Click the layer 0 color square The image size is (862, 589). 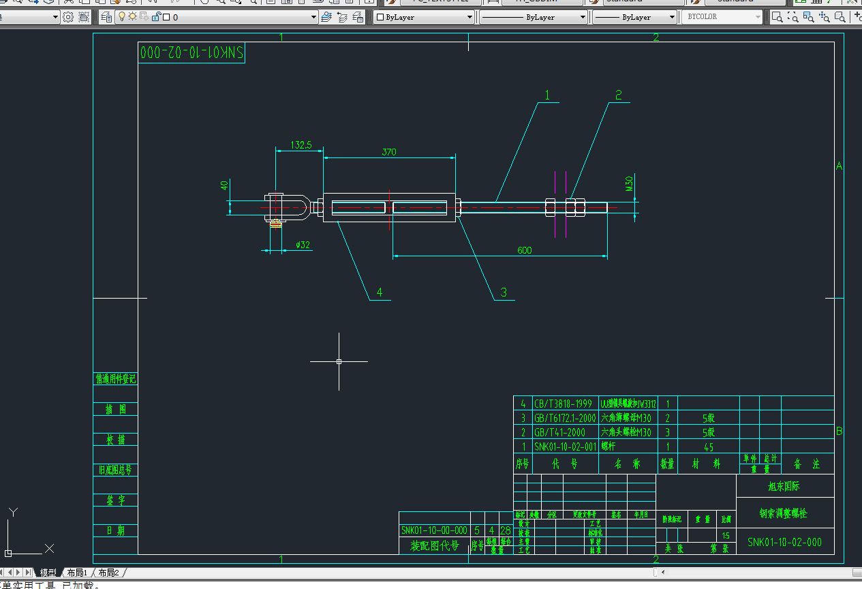click(167, 17)
